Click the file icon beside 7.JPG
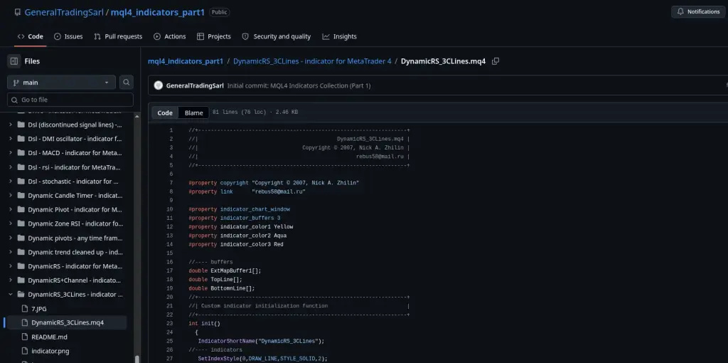Image resolution: width=728 pixels, height=363 pixels. [x=25, y=309]
